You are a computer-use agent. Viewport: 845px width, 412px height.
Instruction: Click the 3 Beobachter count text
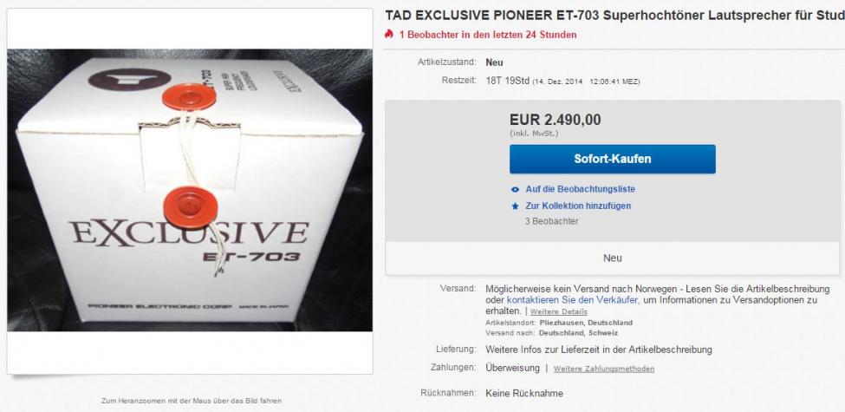552,222
